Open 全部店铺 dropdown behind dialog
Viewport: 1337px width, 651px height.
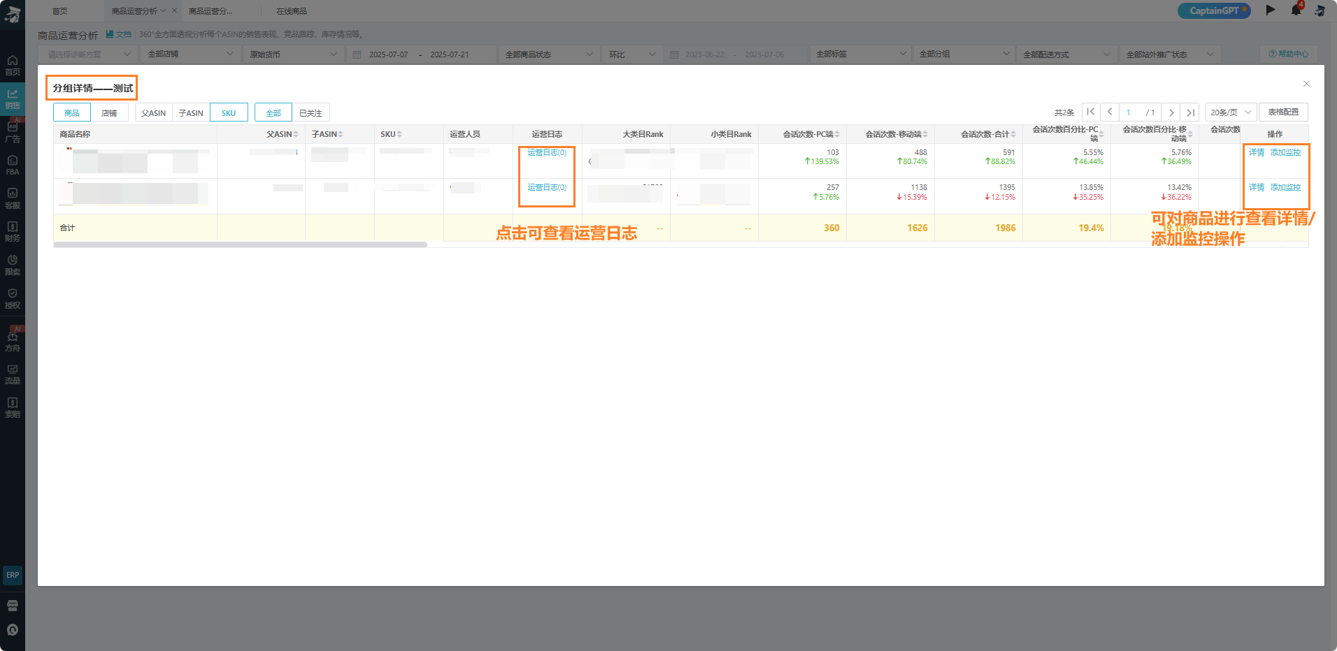(190, 54)
